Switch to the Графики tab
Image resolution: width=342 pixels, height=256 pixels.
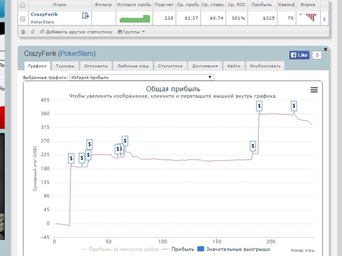point(37,66)
